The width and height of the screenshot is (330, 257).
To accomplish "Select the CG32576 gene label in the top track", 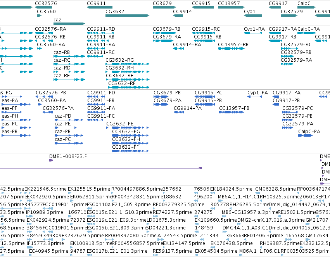I will point(46,3).
